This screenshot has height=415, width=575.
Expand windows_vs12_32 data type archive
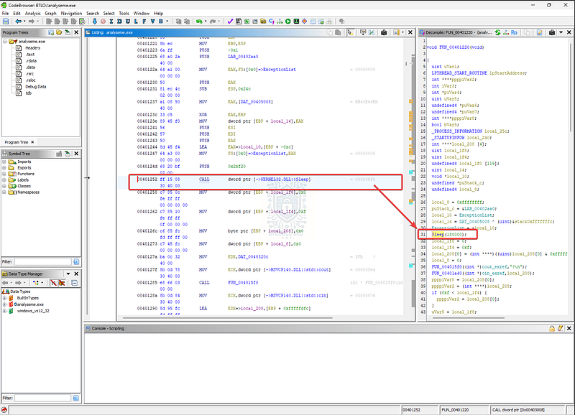[5, 311]
